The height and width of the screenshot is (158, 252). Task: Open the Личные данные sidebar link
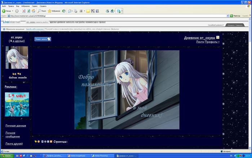tap(16, 125)
